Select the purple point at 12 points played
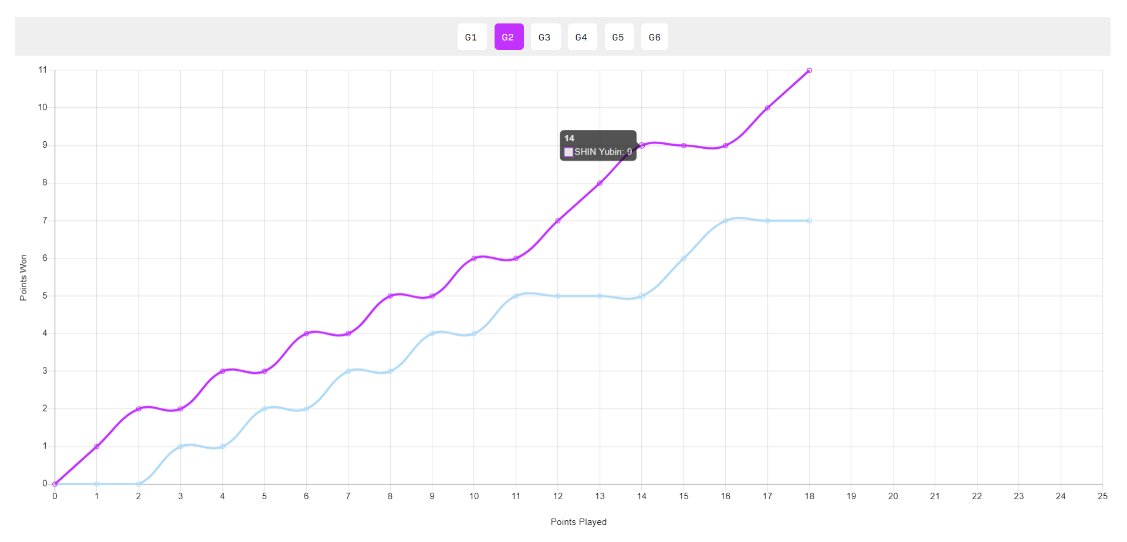The image size is (1127, 542). pyautogui.click(x=558, y=221)
